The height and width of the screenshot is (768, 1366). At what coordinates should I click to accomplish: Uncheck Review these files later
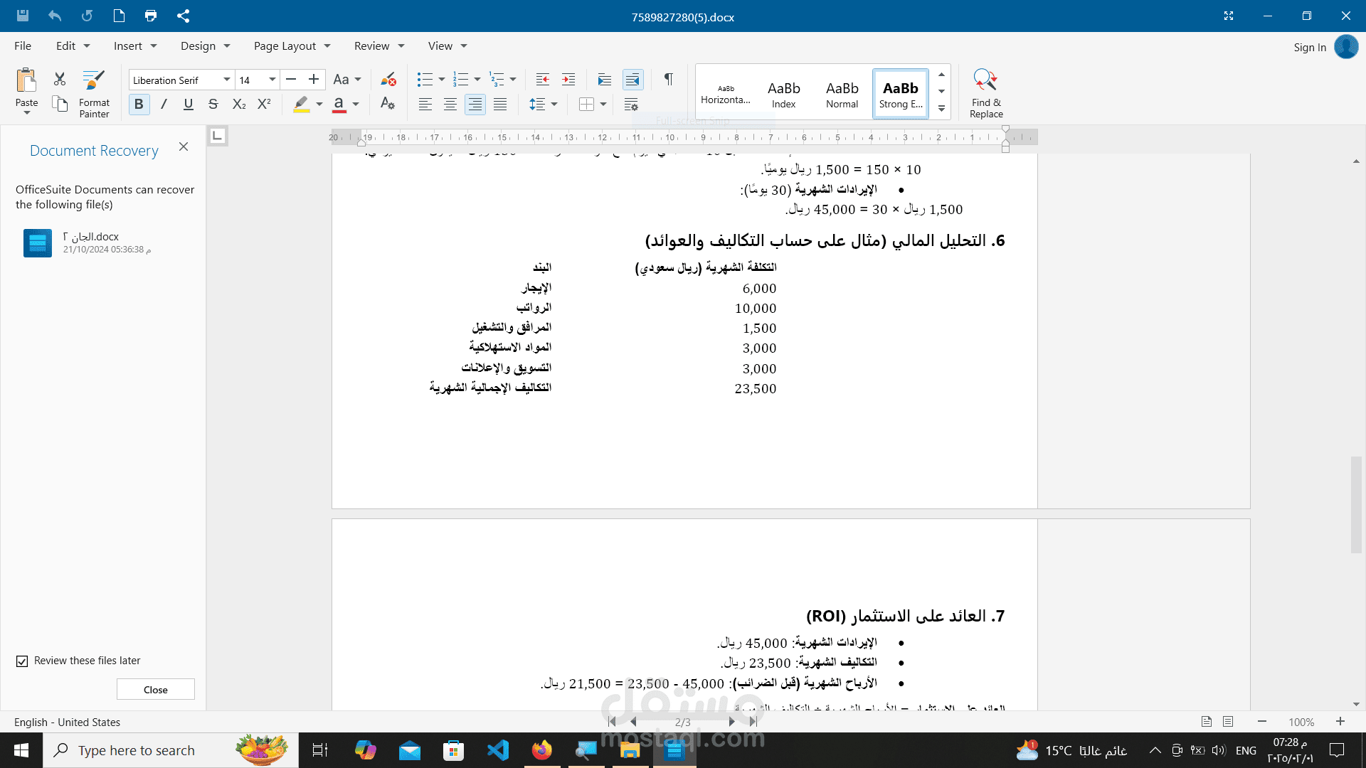(22, 661)
